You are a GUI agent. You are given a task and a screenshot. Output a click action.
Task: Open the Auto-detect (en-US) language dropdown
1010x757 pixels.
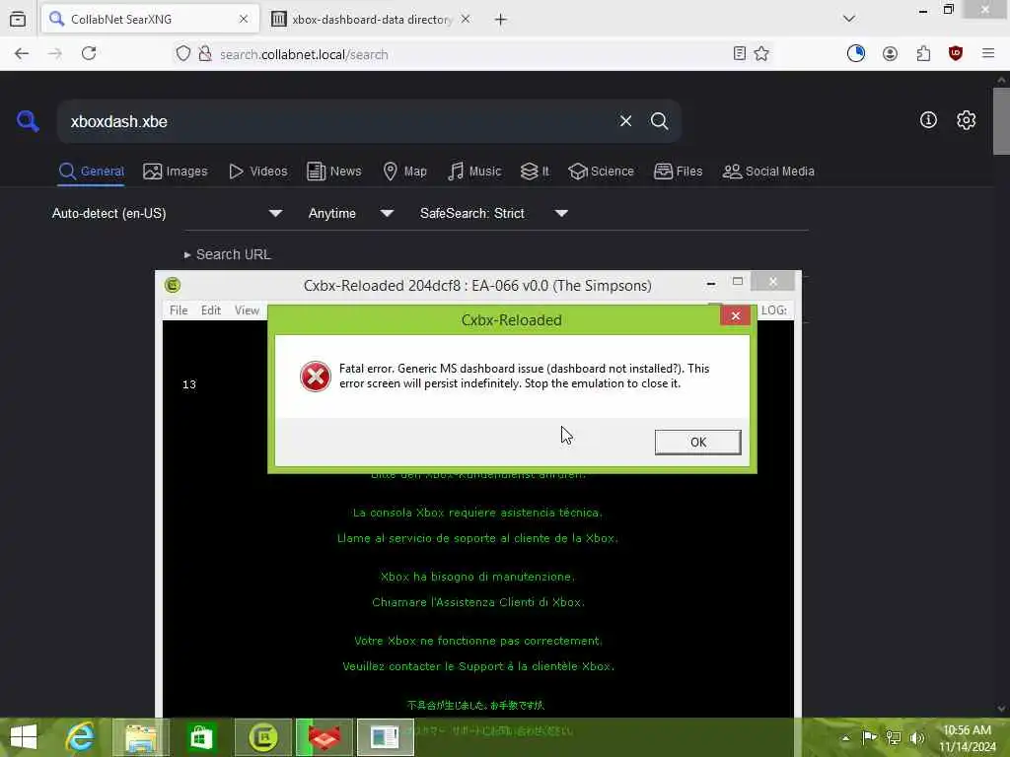pyautogui.click(x=167, y=213)
